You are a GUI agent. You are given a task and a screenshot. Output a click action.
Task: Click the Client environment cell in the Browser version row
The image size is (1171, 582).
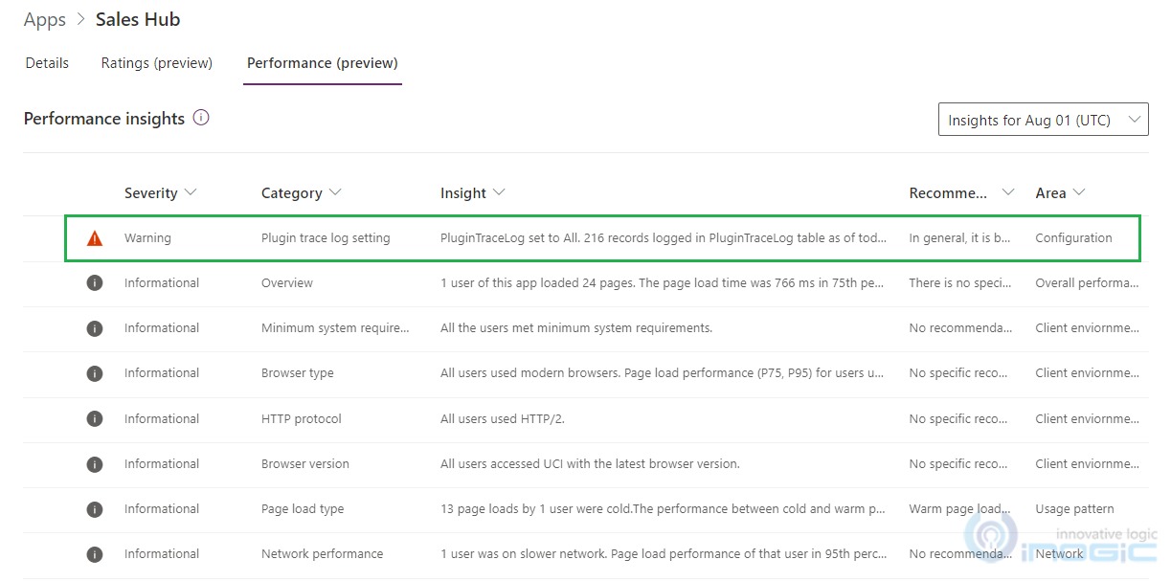click(1088, 464)
